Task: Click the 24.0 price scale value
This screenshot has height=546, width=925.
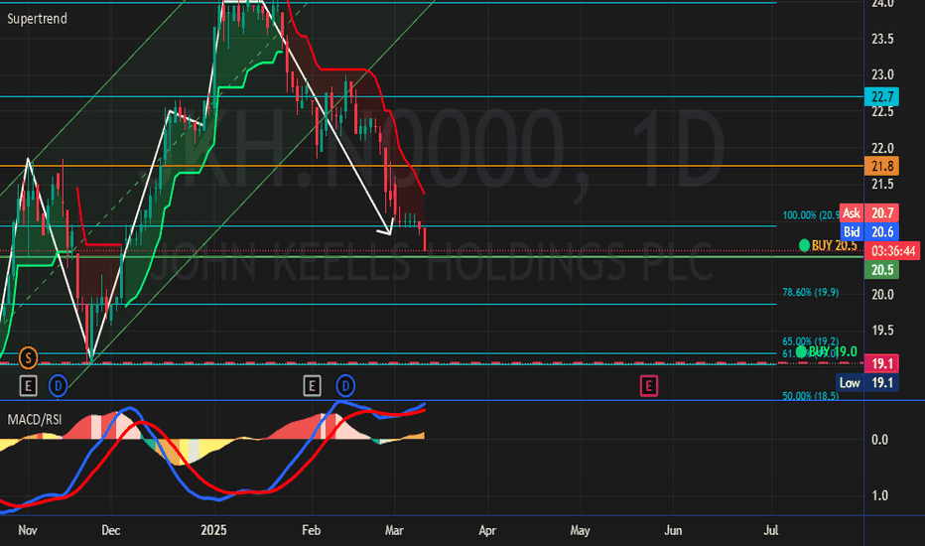Action: [x=882, y=4]
